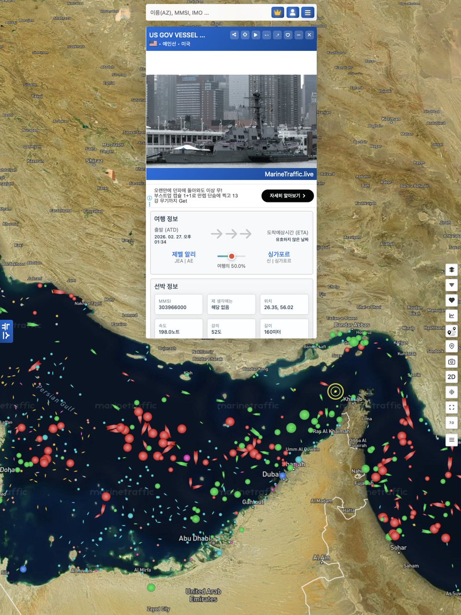The image size is (461, 615).
Task: Open departure port 제벨 알리 link
Action: click(x=184, y=254)
